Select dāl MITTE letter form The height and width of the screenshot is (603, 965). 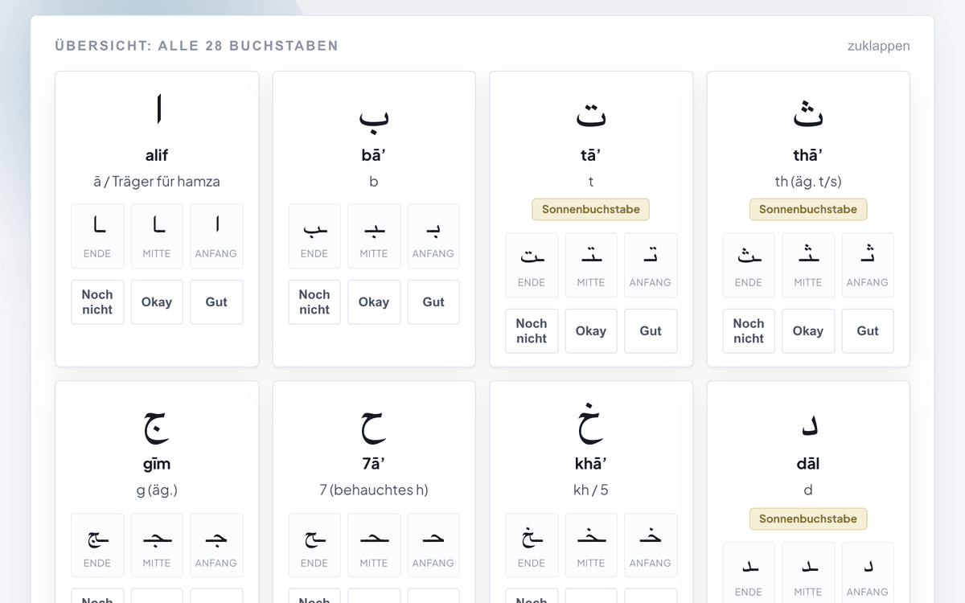pyautogui.click(x=808, y=572)
